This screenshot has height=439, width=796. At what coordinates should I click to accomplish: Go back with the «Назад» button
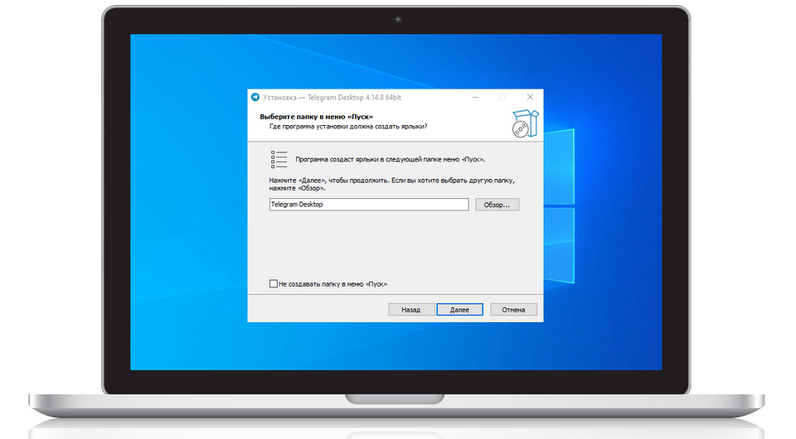pos(410,310)
